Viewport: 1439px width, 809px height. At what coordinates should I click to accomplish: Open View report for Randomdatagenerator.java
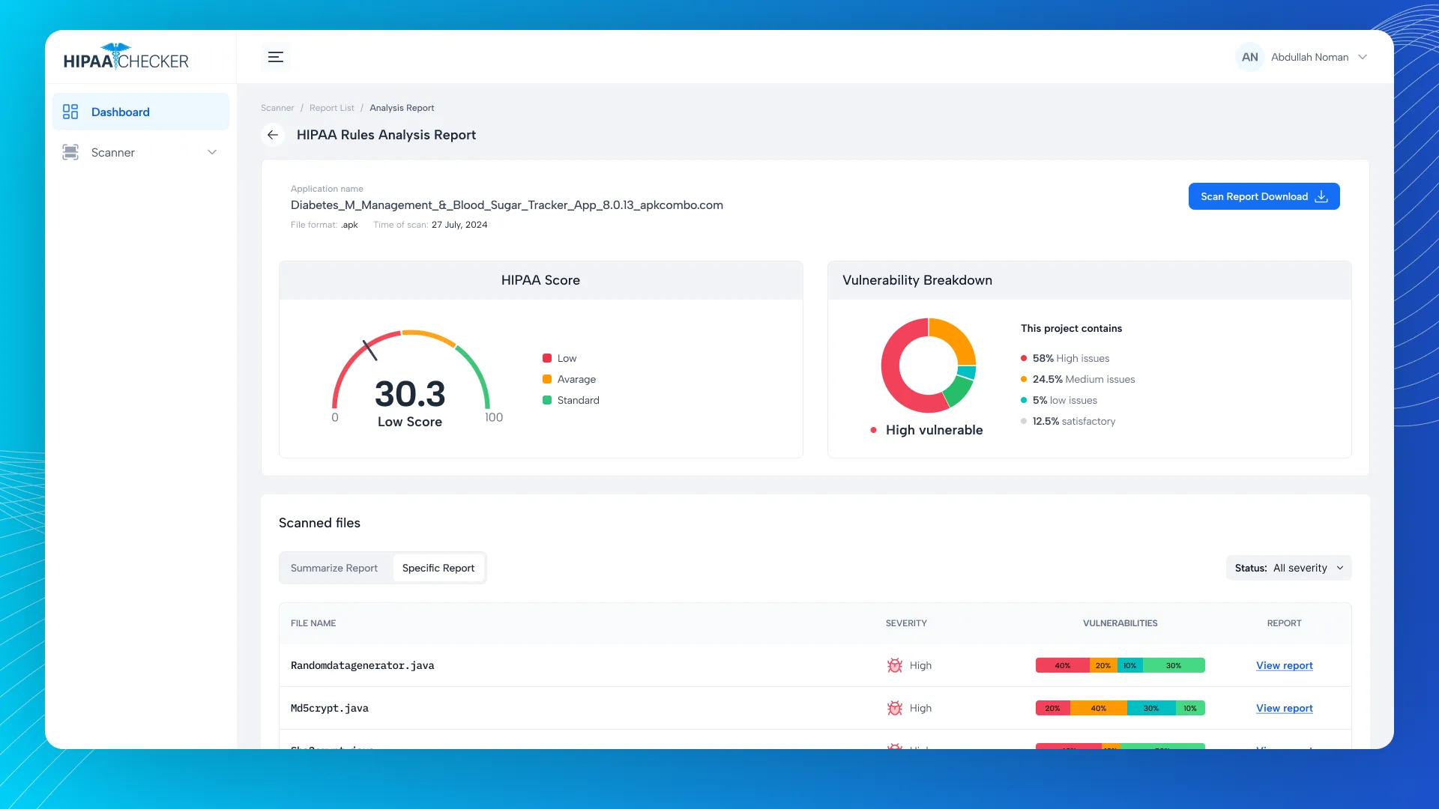[x=1284, y=665]
